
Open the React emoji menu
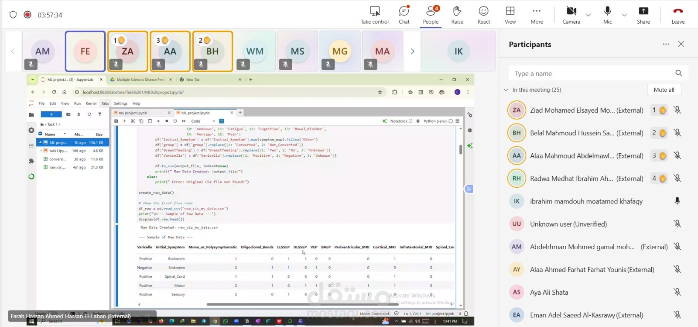[483, 15]
